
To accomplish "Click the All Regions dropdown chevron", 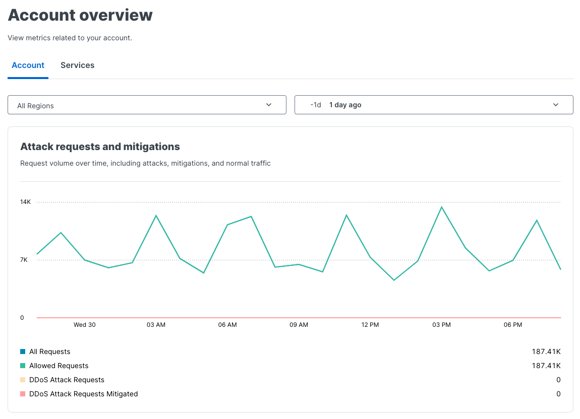I will click(x=269, y=105).
